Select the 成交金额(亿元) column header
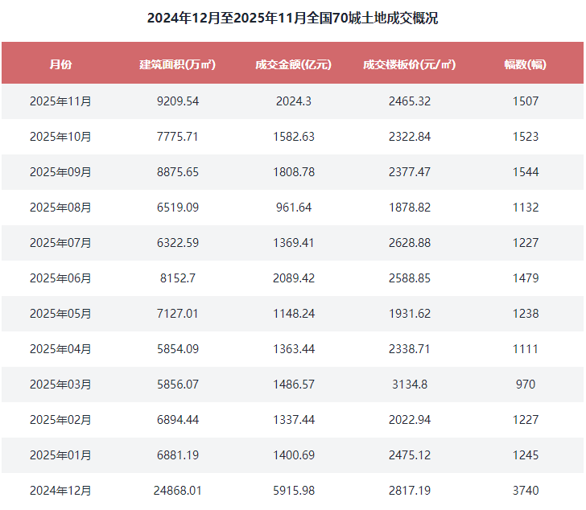This screenshot has width=586, height=510. [293, 64]
